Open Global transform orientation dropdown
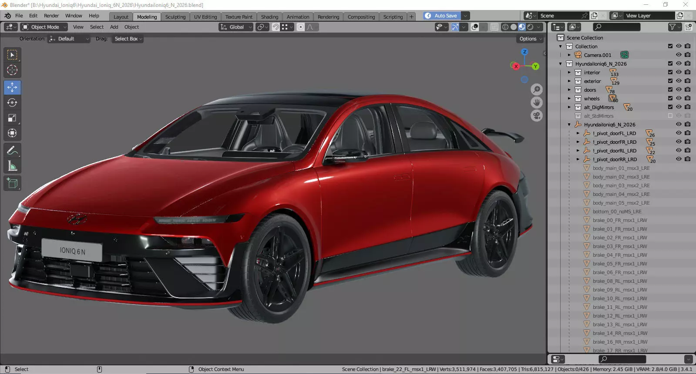 coord(236,27)
